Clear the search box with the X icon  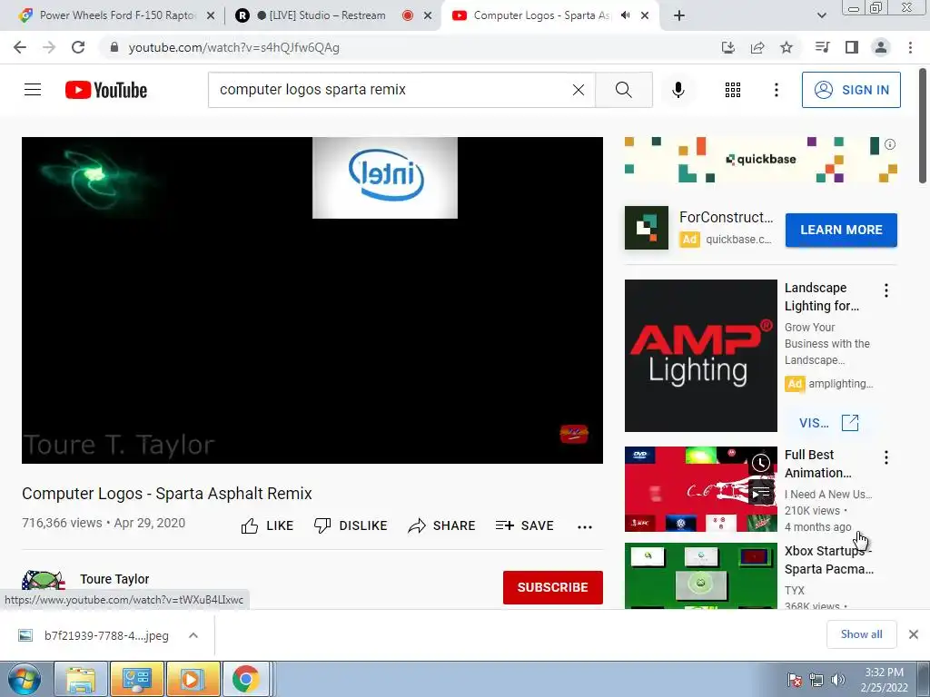point(579,90)
